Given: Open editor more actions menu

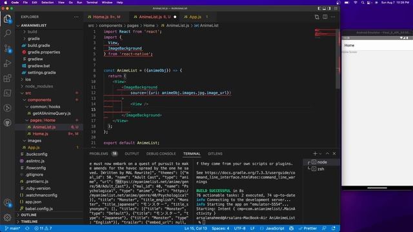Looking at the screenshot, I should coord(333,17).
